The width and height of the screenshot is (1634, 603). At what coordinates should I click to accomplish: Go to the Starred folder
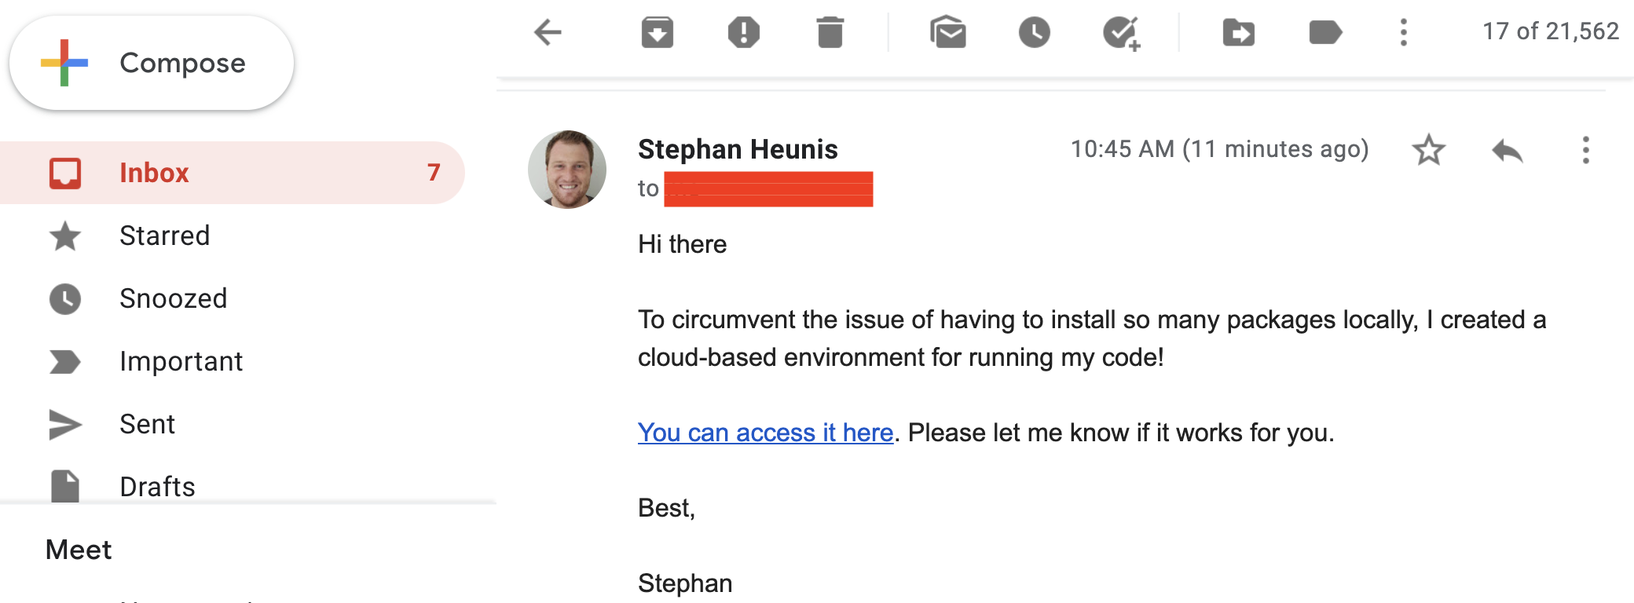point(164,236)
